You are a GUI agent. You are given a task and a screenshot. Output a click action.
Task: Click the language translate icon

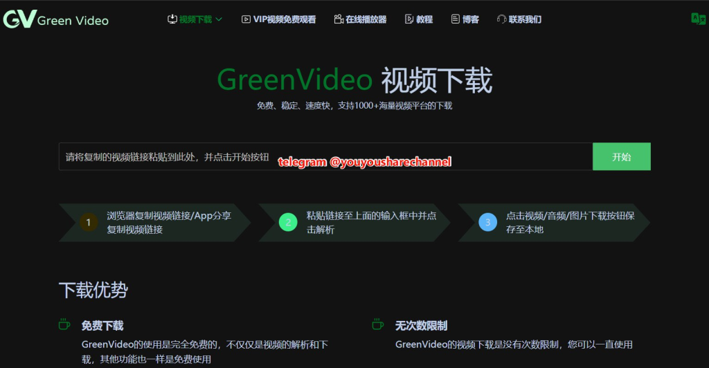tap(698, 19)
